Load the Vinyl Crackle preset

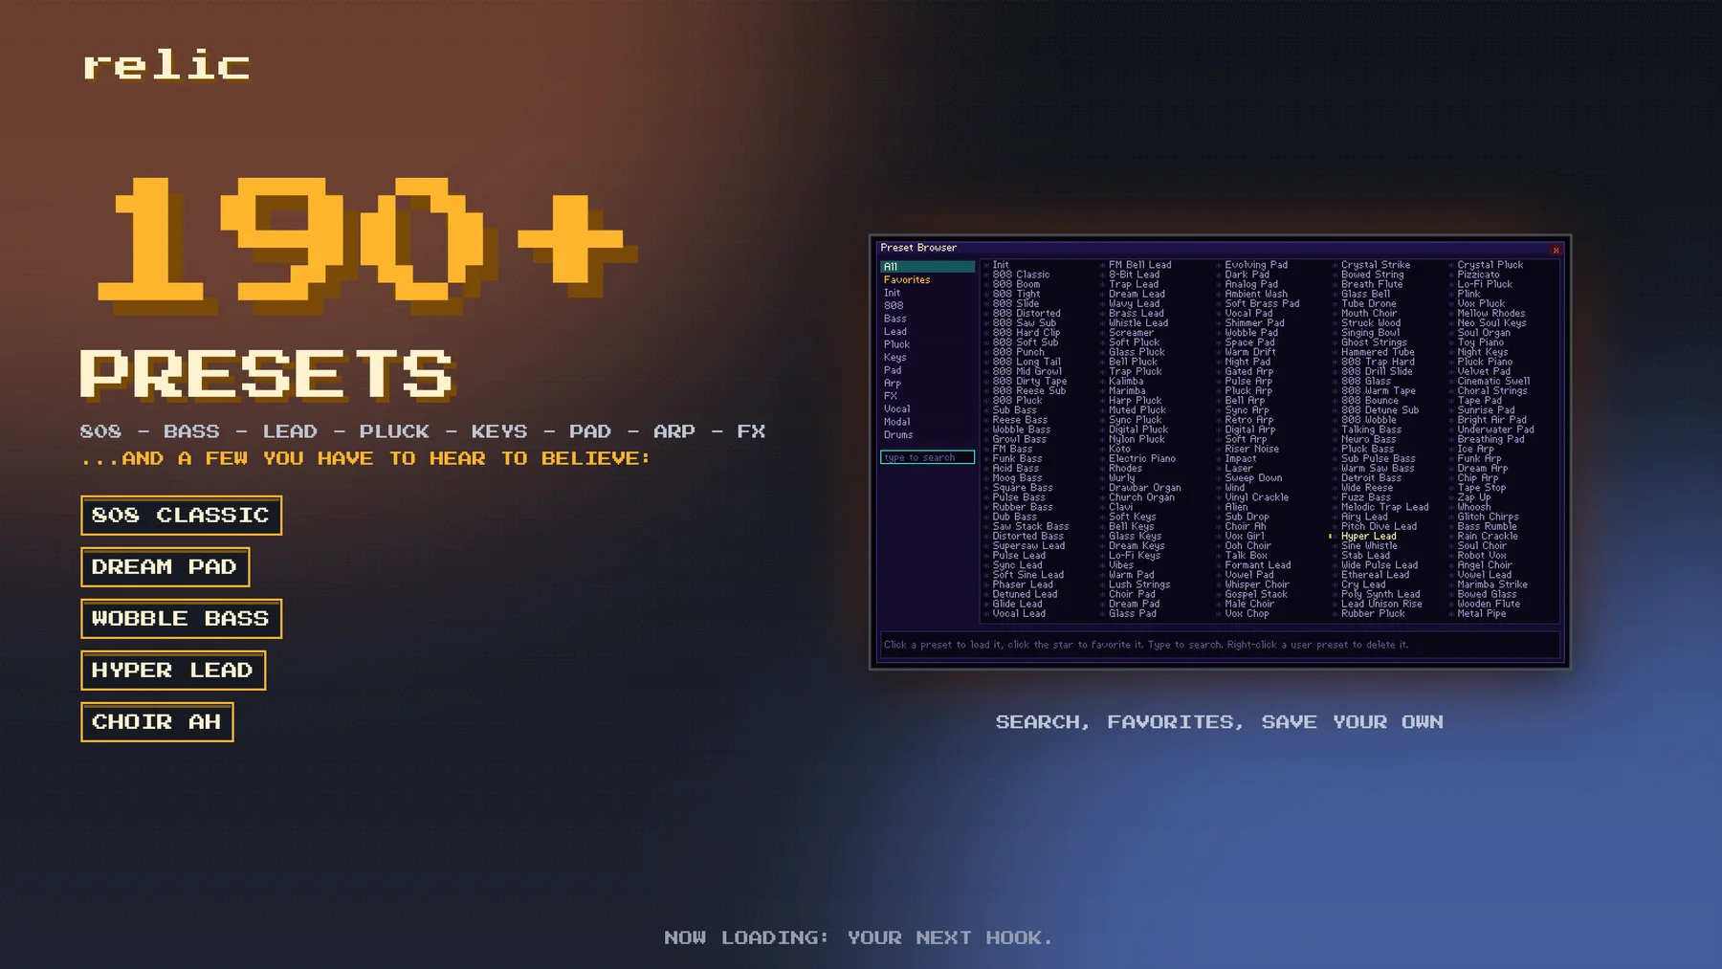click(1256, 497)
